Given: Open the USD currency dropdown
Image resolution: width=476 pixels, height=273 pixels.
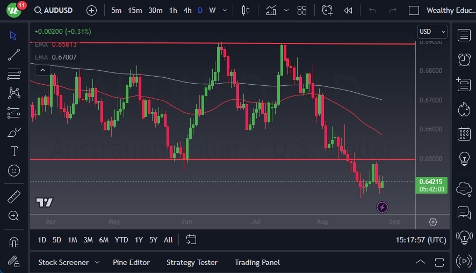Looking at the screenshot, I should (432, 32).
